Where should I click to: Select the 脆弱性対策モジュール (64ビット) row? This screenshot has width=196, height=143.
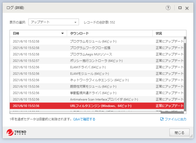pyautogui.click(x=97, y=86)
